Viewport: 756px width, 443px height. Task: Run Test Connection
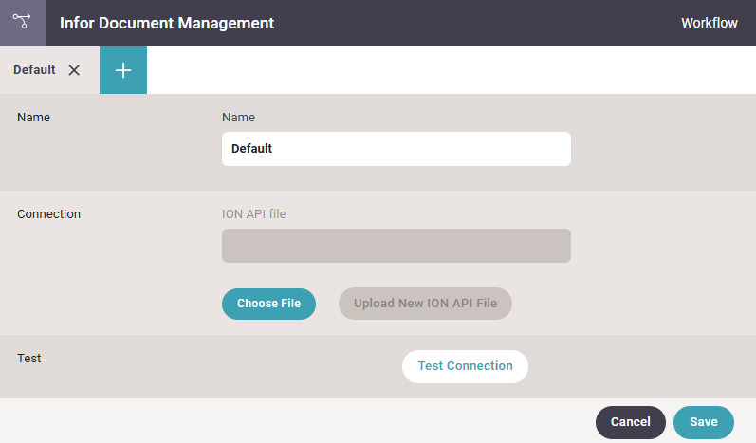pos(466,366)
